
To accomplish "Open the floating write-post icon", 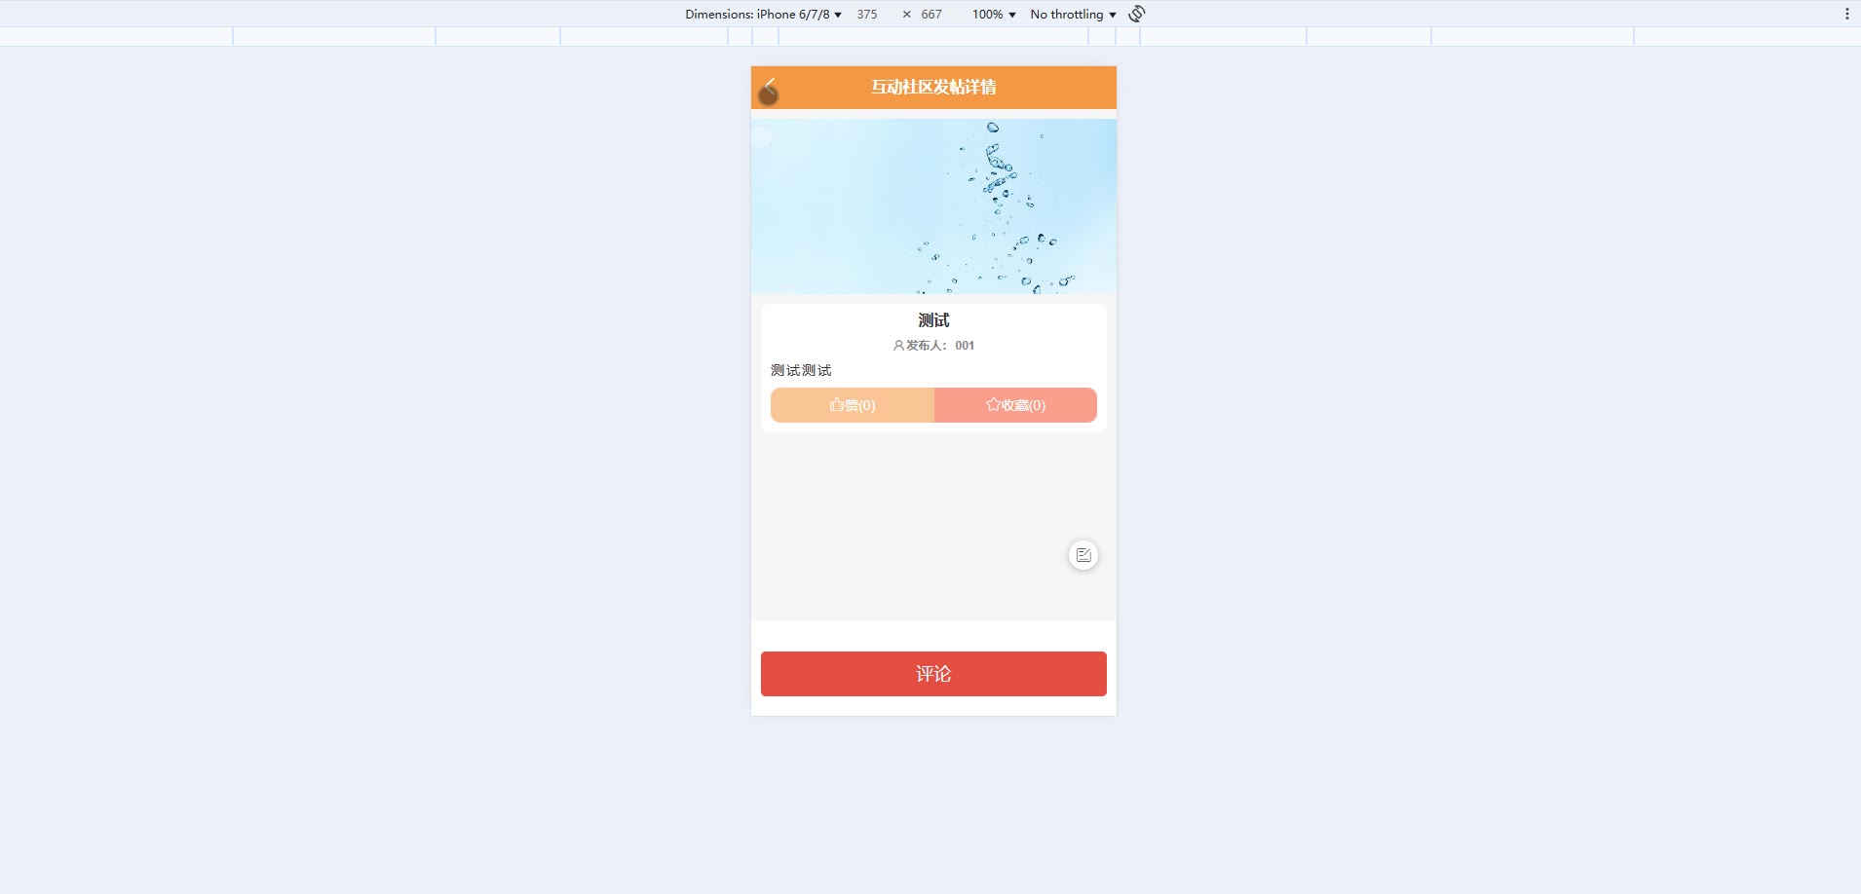I will [x=1083, y=555].
